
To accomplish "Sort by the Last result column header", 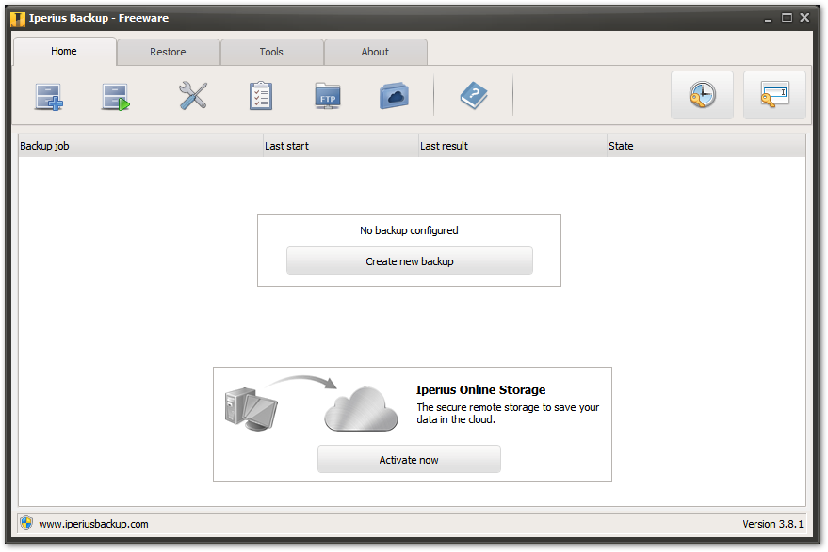I will [x=512, y=146].
